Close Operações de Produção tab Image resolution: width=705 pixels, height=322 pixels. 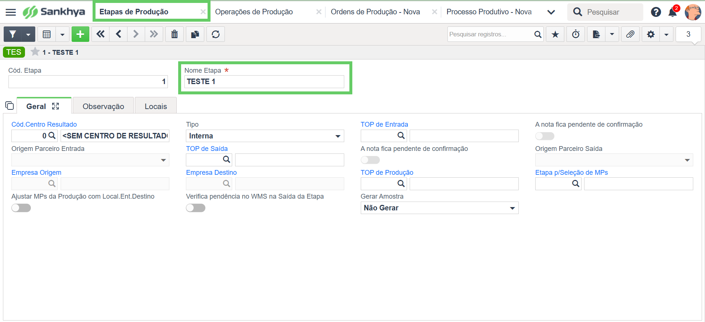coord(319,12)
